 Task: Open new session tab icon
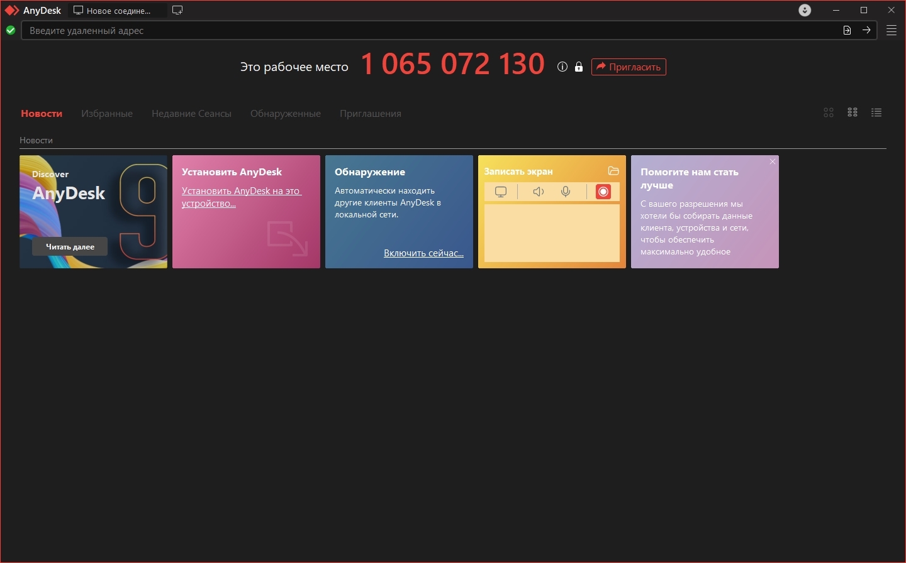177,10
